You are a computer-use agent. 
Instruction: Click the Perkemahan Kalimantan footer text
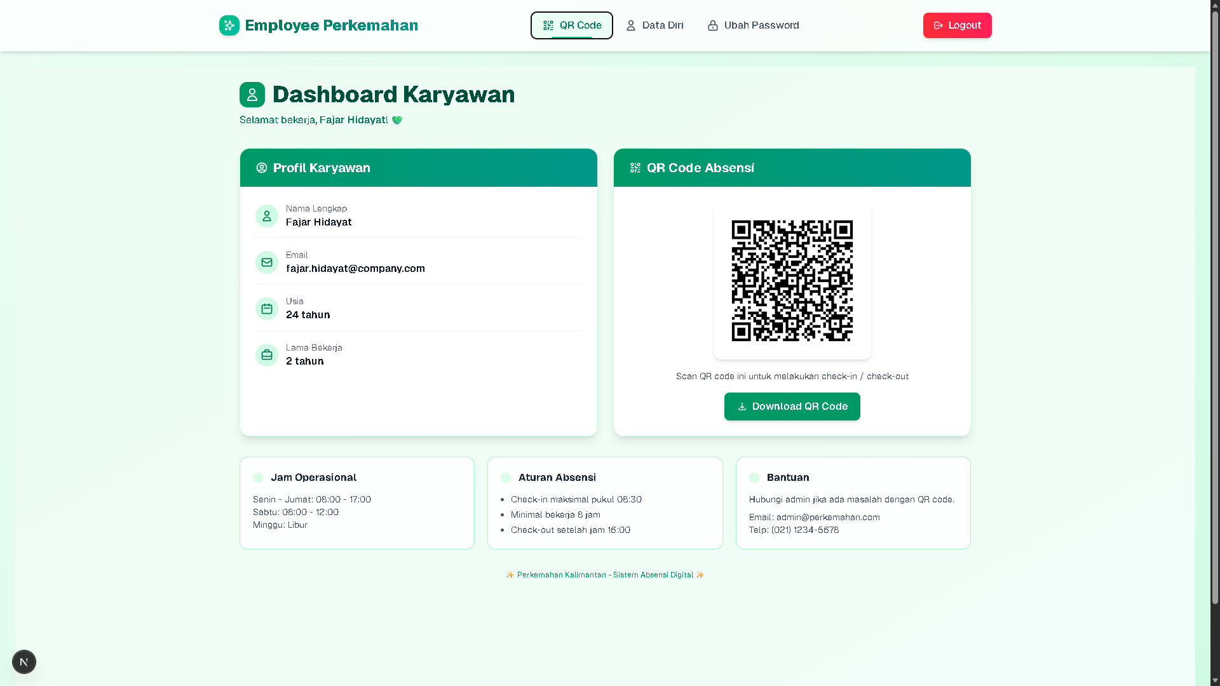[605, 575]
